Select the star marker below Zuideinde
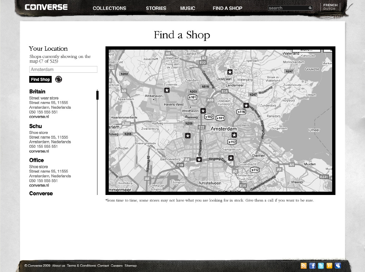The image size is (365, 272). [167, 90]
